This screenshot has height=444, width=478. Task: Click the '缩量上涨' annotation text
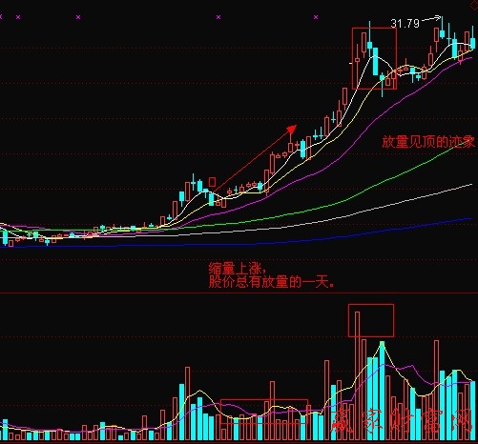236,269
